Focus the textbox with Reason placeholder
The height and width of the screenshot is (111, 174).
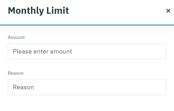coord(87,87)
